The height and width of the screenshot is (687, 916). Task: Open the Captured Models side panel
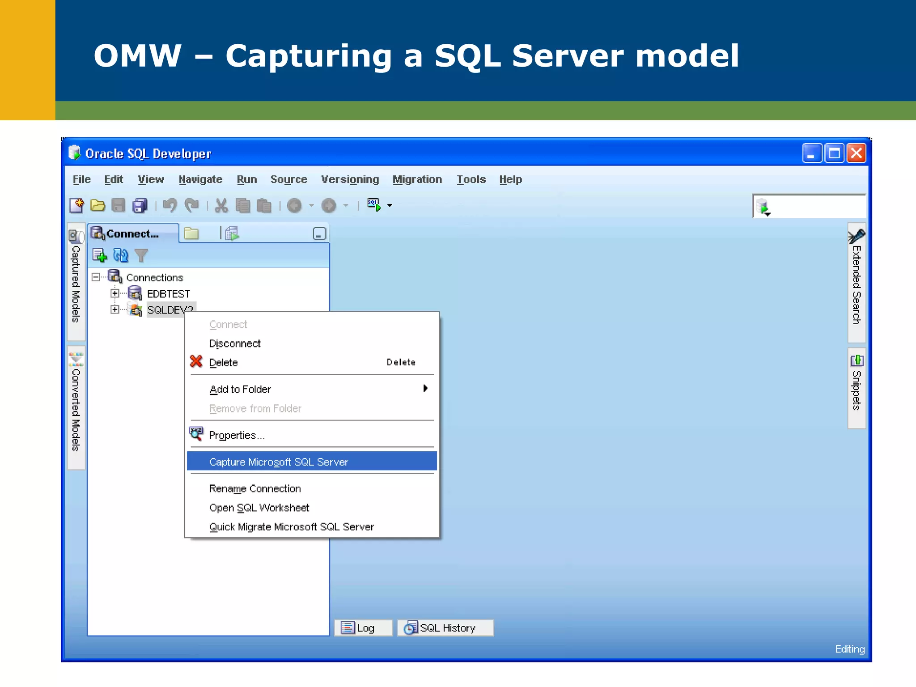pyautogui.click(x=76, y=281)
